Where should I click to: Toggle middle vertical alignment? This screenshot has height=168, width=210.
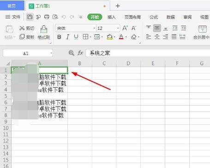click(x=157, y=28)
